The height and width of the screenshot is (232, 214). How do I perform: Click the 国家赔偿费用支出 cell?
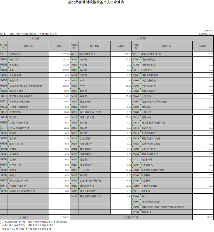click(x=166, y=202)
